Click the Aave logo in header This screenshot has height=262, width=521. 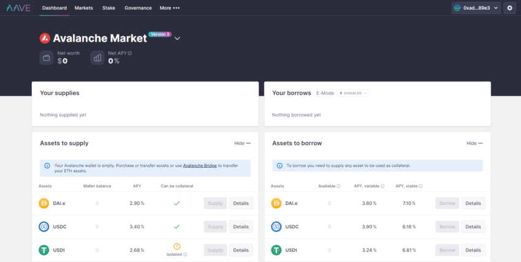coord(18,8)
